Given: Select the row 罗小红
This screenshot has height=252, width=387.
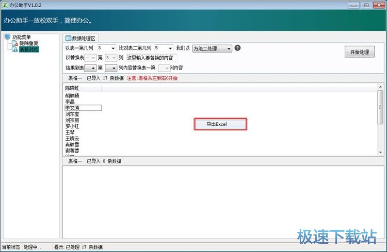Looking at the screenshot, I should [x=72, y=126].
